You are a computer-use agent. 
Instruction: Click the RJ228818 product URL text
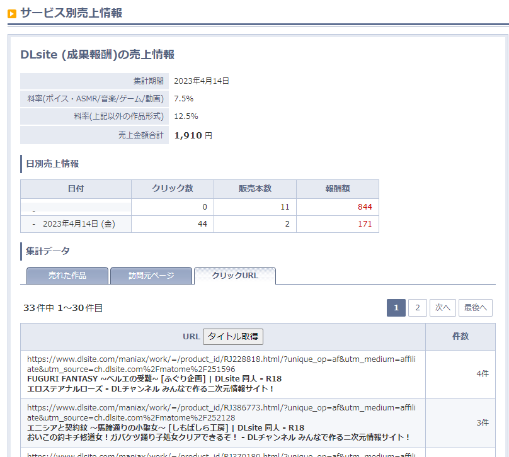(221, 364)
